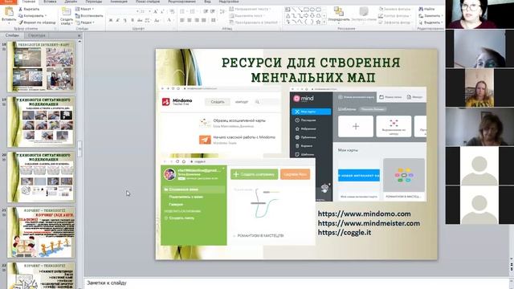Switch to the Показ слайдов ribbon tab
The height and width of the screenshot is (289, 514).
[x=148, y=2]
